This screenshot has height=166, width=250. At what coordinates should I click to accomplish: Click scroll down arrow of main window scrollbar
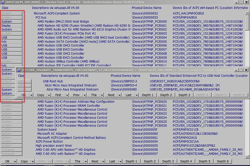(247, 157)
